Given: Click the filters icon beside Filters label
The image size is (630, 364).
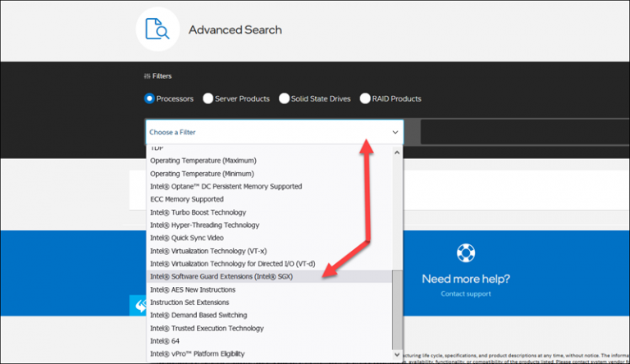Looking at the screenshot, I should [147, 75].
